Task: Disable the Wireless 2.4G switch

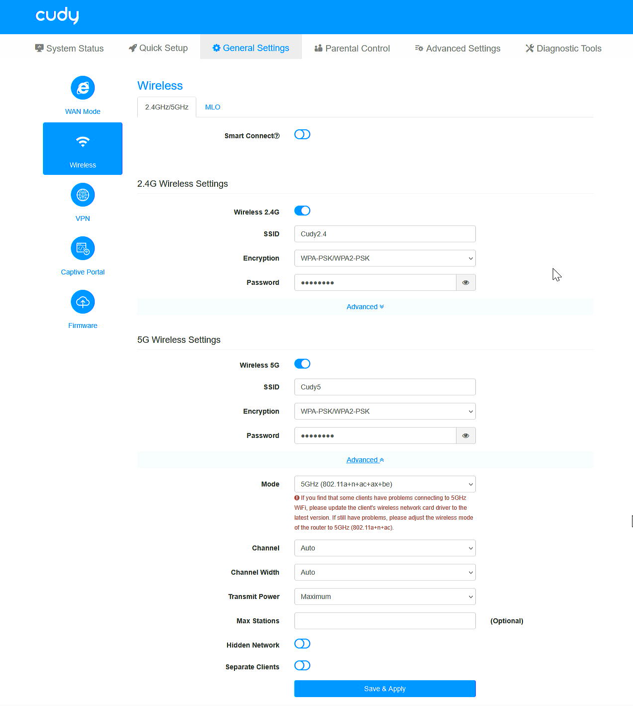Action: [302, 211]
